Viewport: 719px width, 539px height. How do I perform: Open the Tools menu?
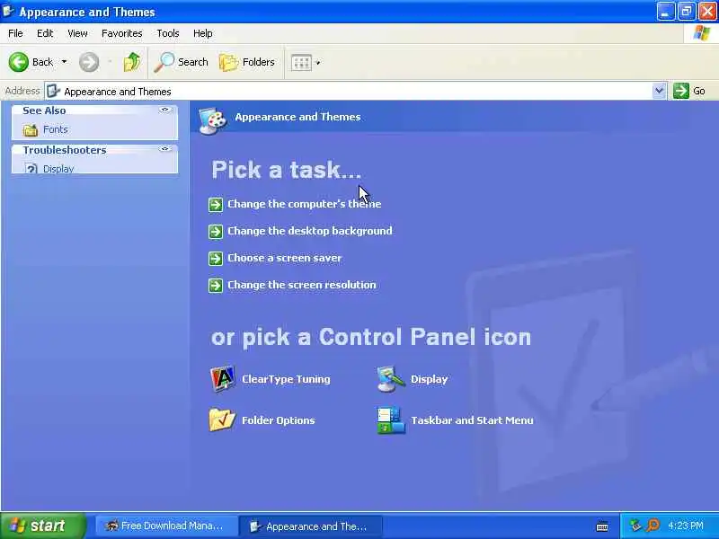click(x=167, y=33)
